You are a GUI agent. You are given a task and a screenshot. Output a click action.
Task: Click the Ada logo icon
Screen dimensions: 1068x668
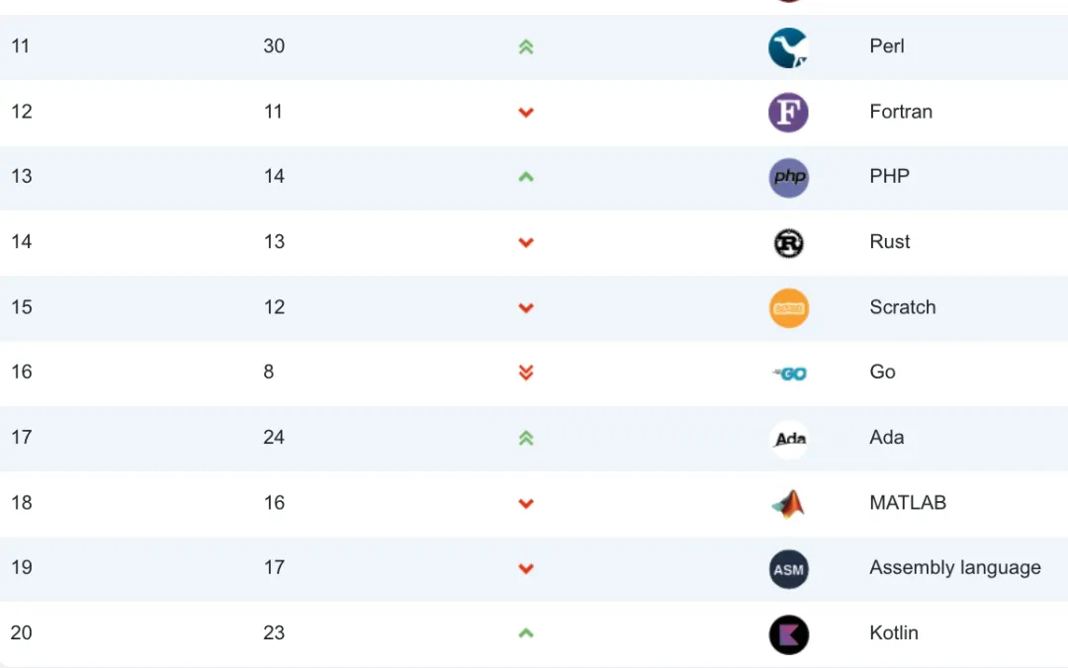(x=789, y=439)
